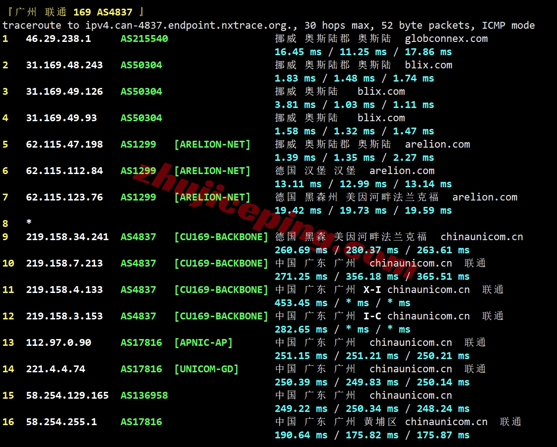This screenshot has height=447, width=557.
Task: Click the [ARELION-NET] tag on hop 5
Action: (x=212, y=144)
